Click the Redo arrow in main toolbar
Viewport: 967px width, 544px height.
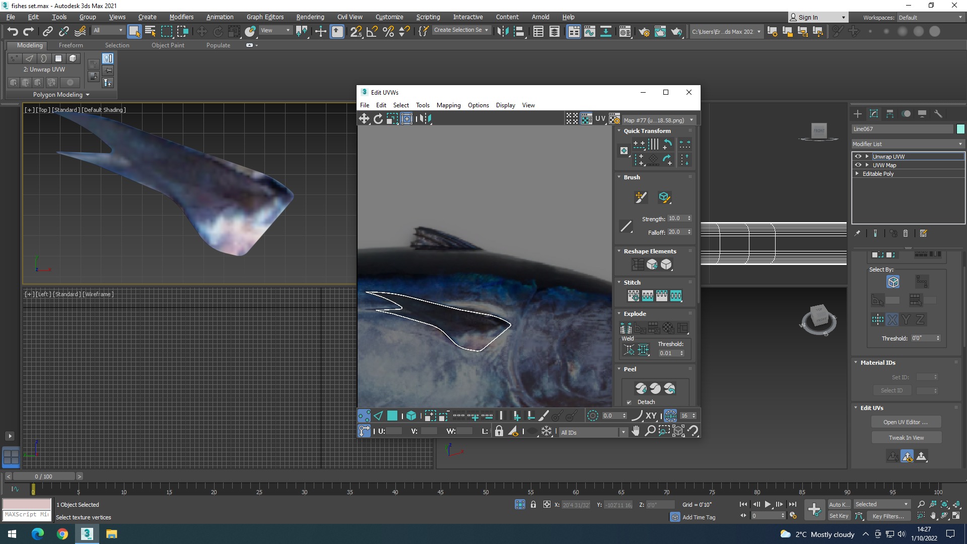click(29, 31)
